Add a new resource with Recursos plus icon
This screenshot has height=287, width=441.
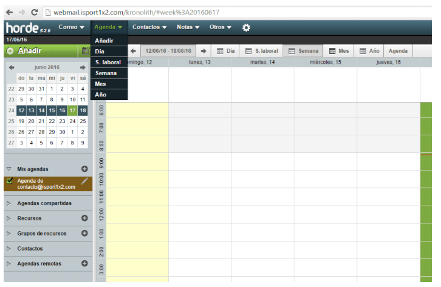pyautogui.click(x=84, y=218)
